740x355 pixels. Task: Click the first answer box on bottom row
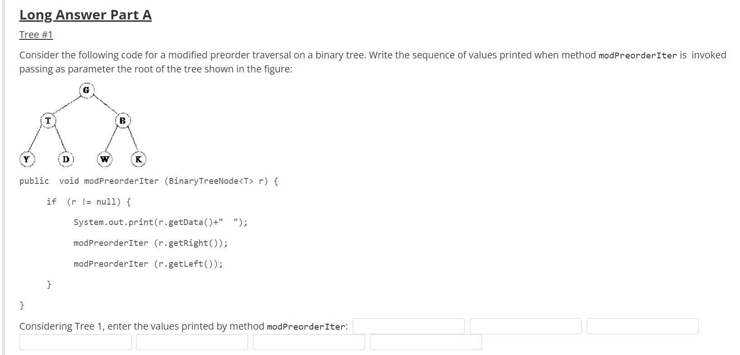(75, 342)
